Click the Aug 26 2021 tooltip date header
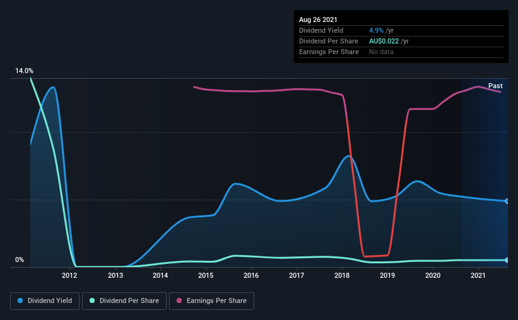This screenshot has height=320, width=518. 318,20
